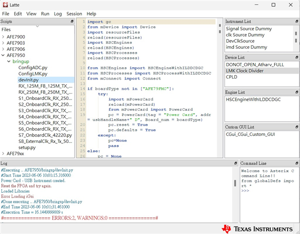The height and width of the screenshot is (234, 300).
Task: Expand the AFE7906 folder
Action: [3, 49]
